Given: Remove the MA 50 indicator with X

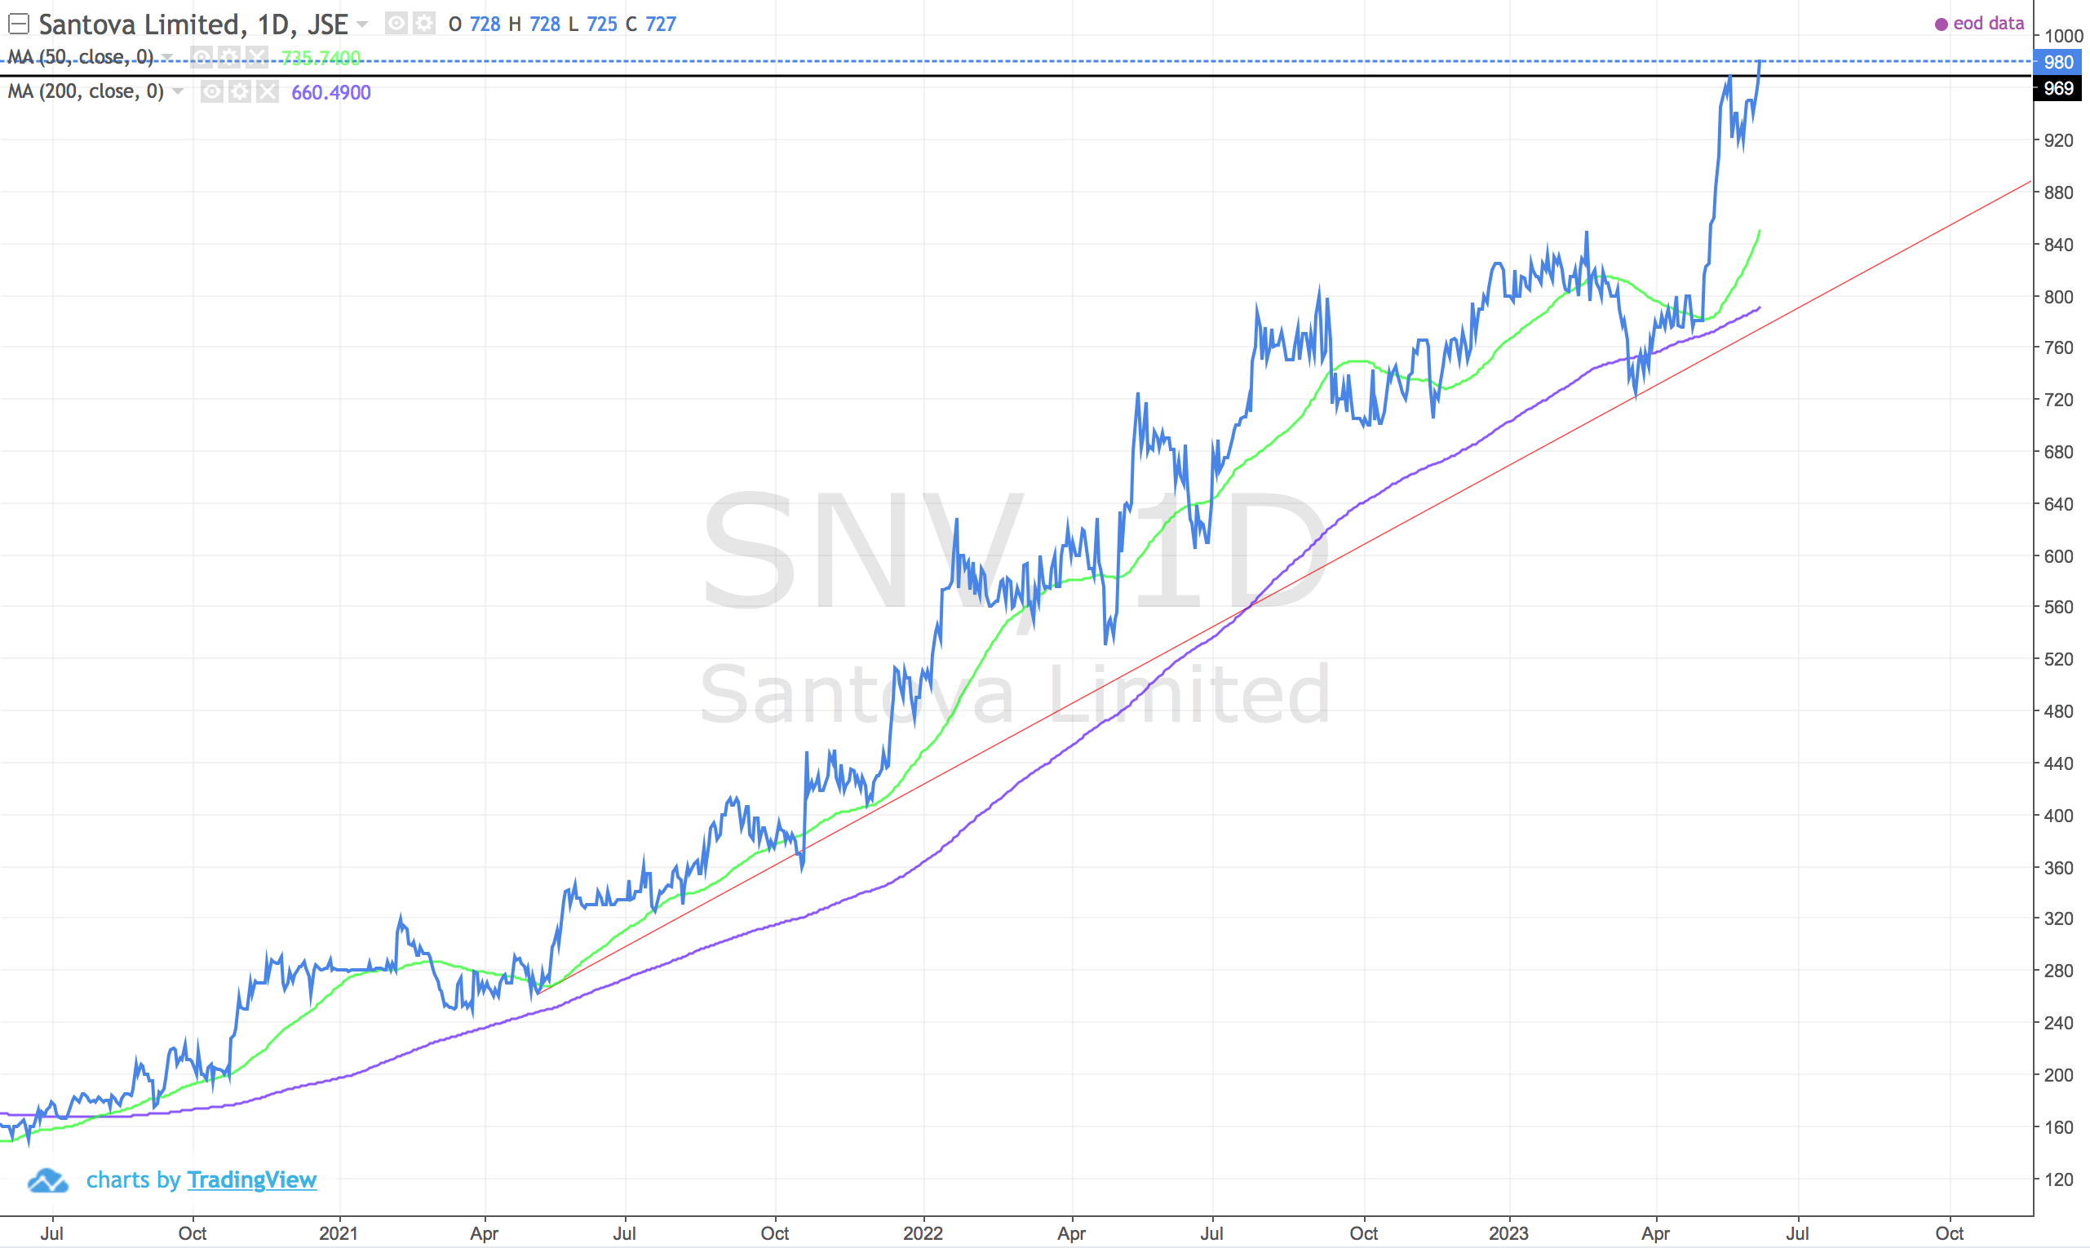Looking at the screenshot, I should pyautogui.click(x=257, y=57).
